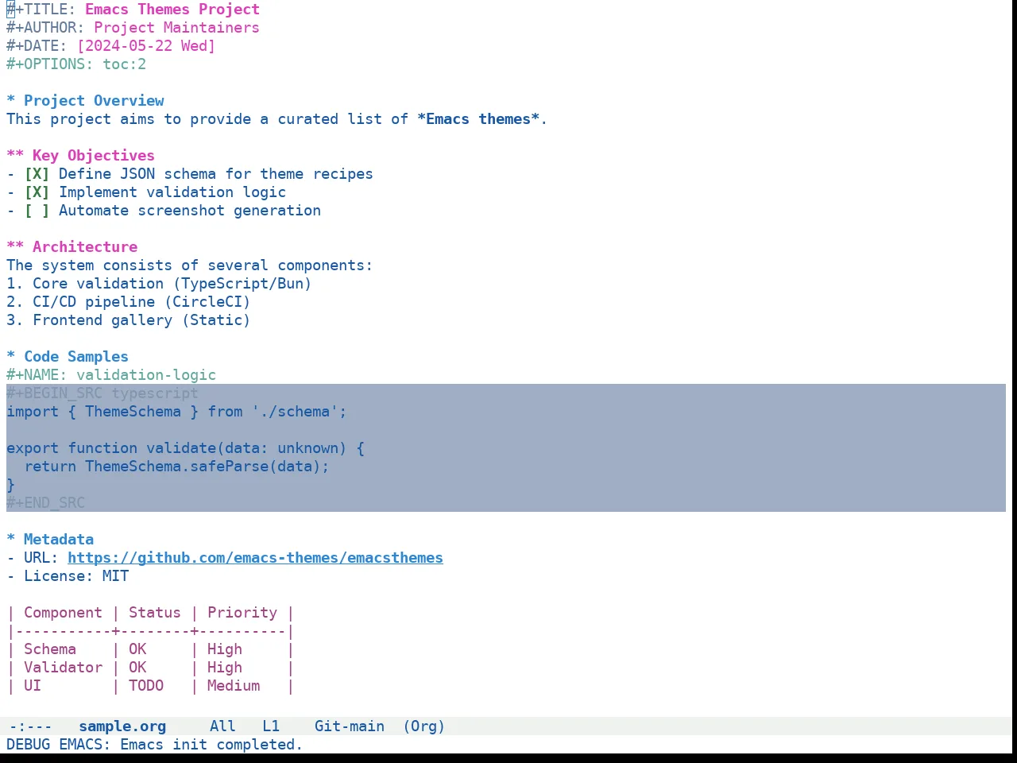Fold the Architecture heading stars
Viewport: 1017px width, 763px height.
(15, 247)
